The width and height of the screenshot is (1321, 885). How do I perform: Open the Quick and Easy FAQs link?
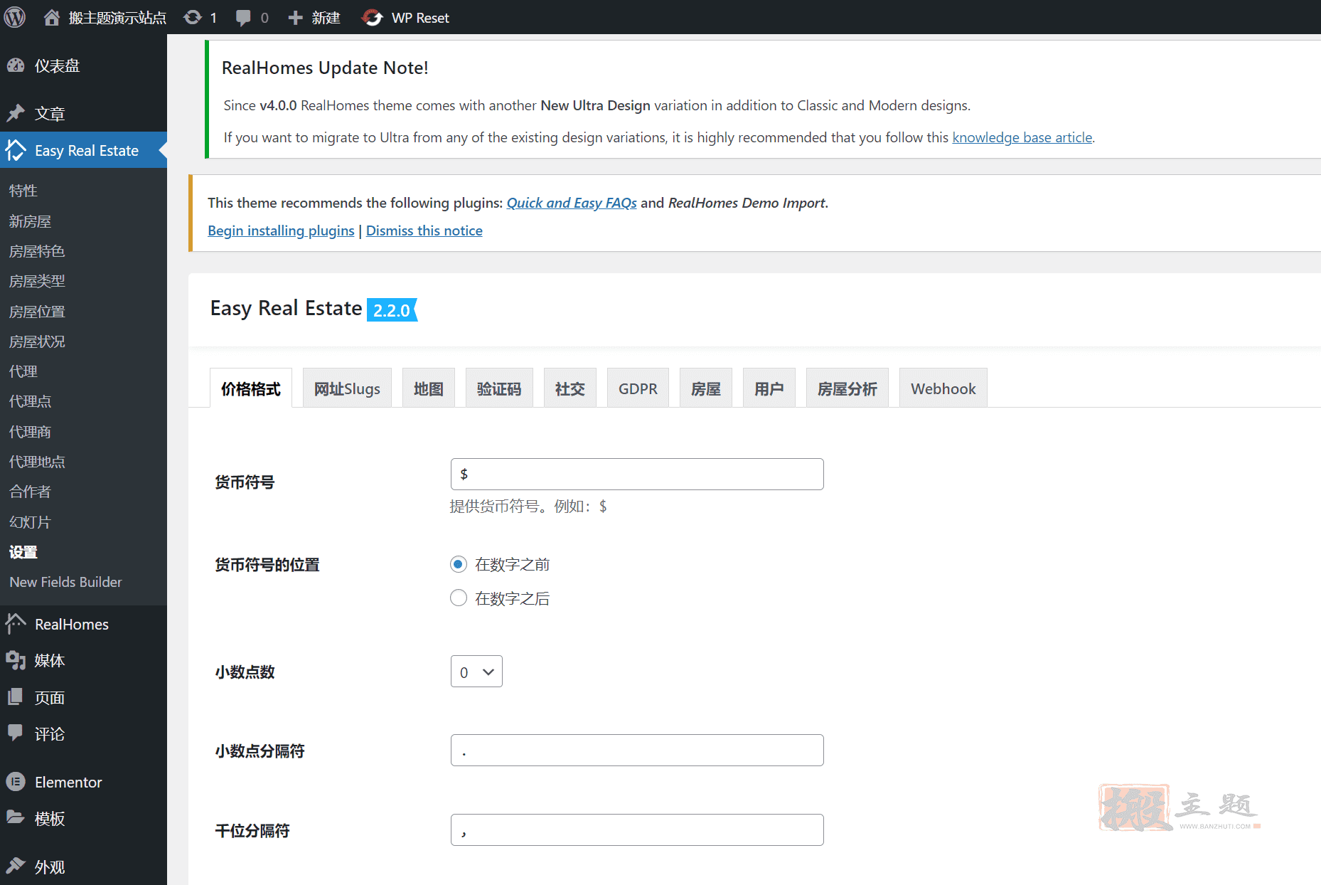572,203
